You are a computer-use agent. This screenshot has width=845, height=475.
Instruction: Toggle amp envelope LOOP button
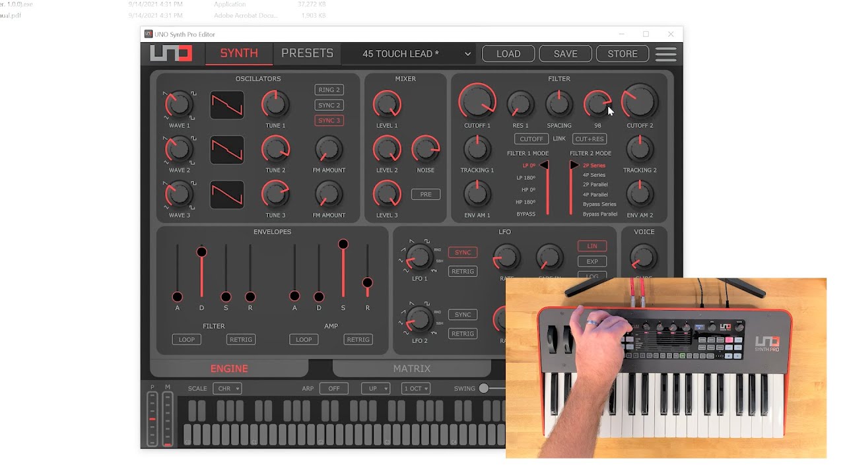[304, 339]
